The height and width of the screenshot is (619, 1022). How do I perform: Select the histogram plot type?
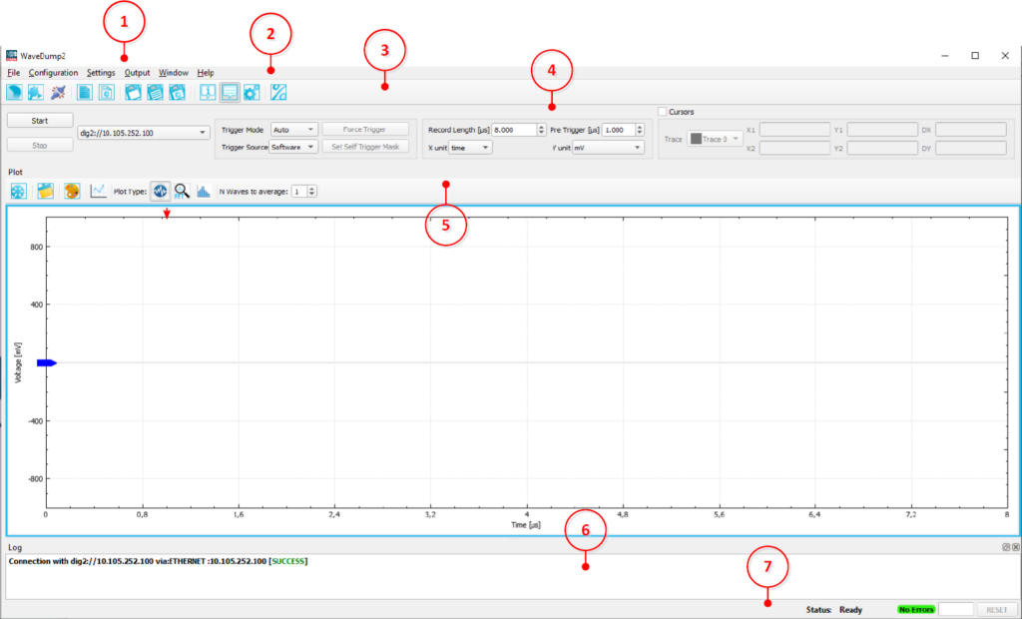coord(204,191)
